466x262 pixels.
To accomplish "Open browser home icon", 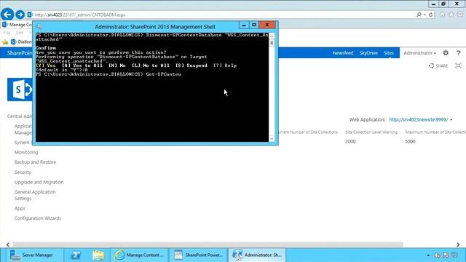I will click(x=442, y=15).
